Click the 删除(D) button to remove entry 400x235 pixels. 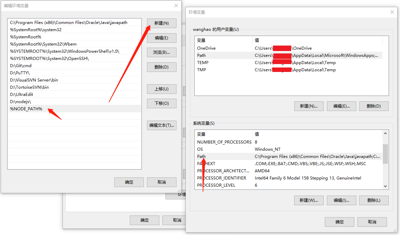point(161,67)
